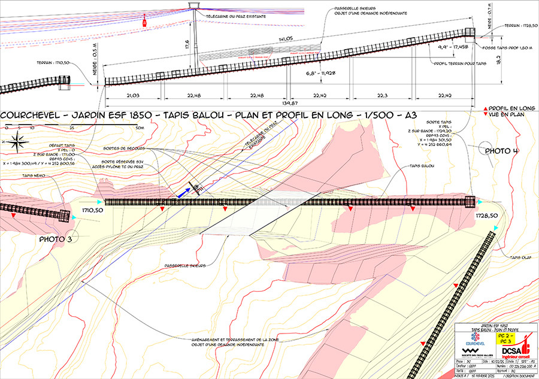
Task: Click the Société des Trois Vallées logo
Action: tap(477, 352)
